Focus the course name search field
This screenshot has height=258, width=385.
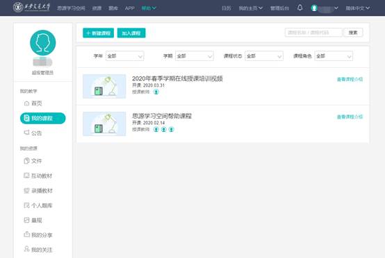pyautogui.click(x=313, y=33)
